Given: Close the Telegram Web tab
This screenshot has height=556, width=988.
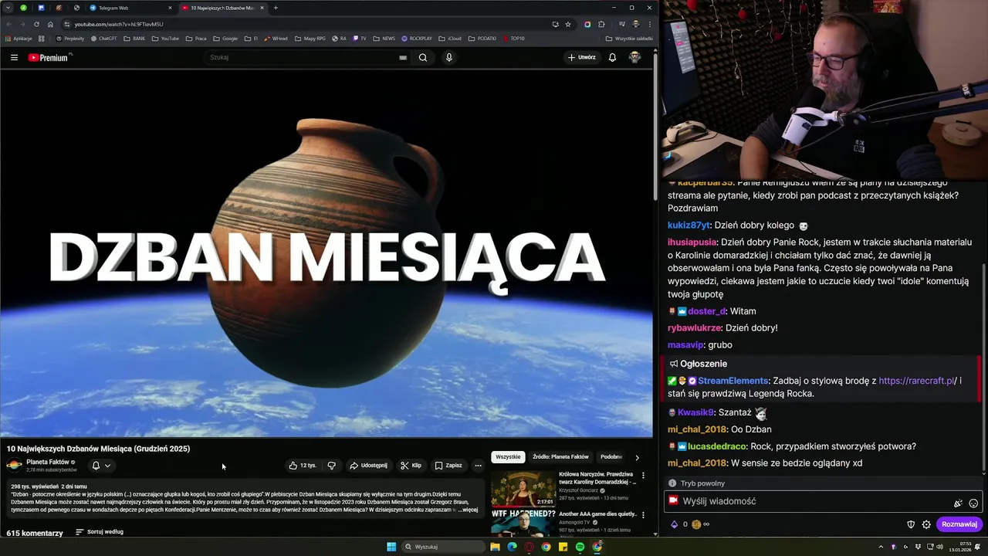Looking at the screenshot, I should coord(170,8).
